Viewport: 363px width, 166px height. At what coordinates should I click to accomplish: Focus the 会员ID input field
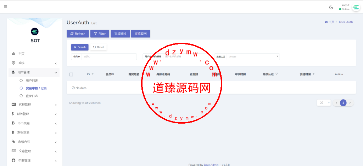point(109,57)
